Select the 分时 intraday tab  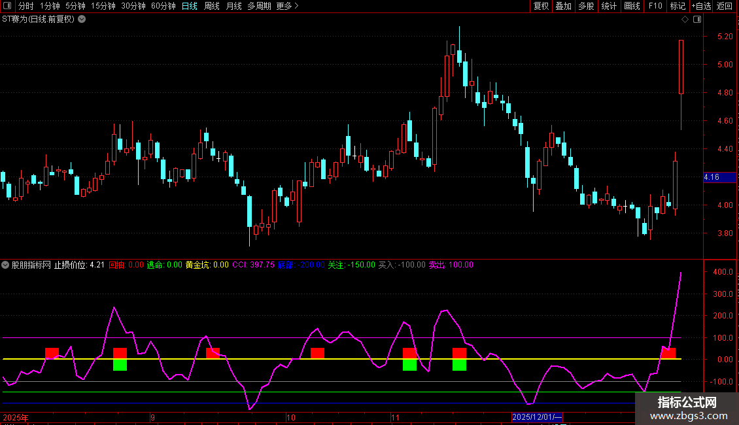tap(26, 7)
